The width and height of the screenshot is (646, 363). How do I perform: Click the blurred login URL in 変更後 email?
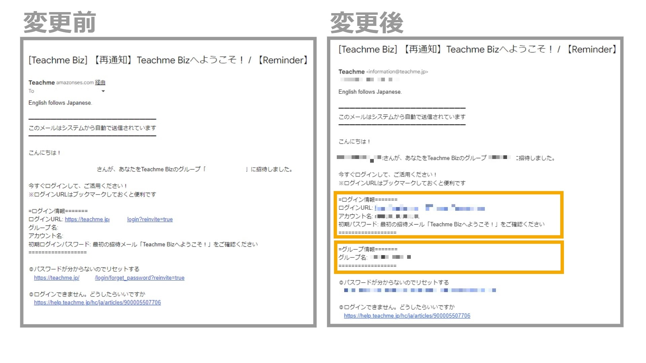tap(430, 208)
